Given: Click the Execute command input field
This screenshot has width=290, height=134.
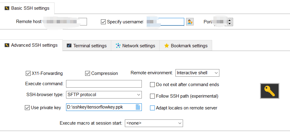Looking at the screenshot, I should point(104,84).
